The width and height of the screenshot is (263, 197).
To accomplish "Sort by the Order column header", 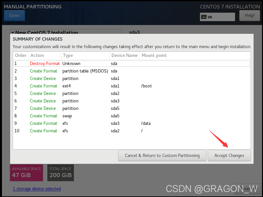I will pos(20,55).
